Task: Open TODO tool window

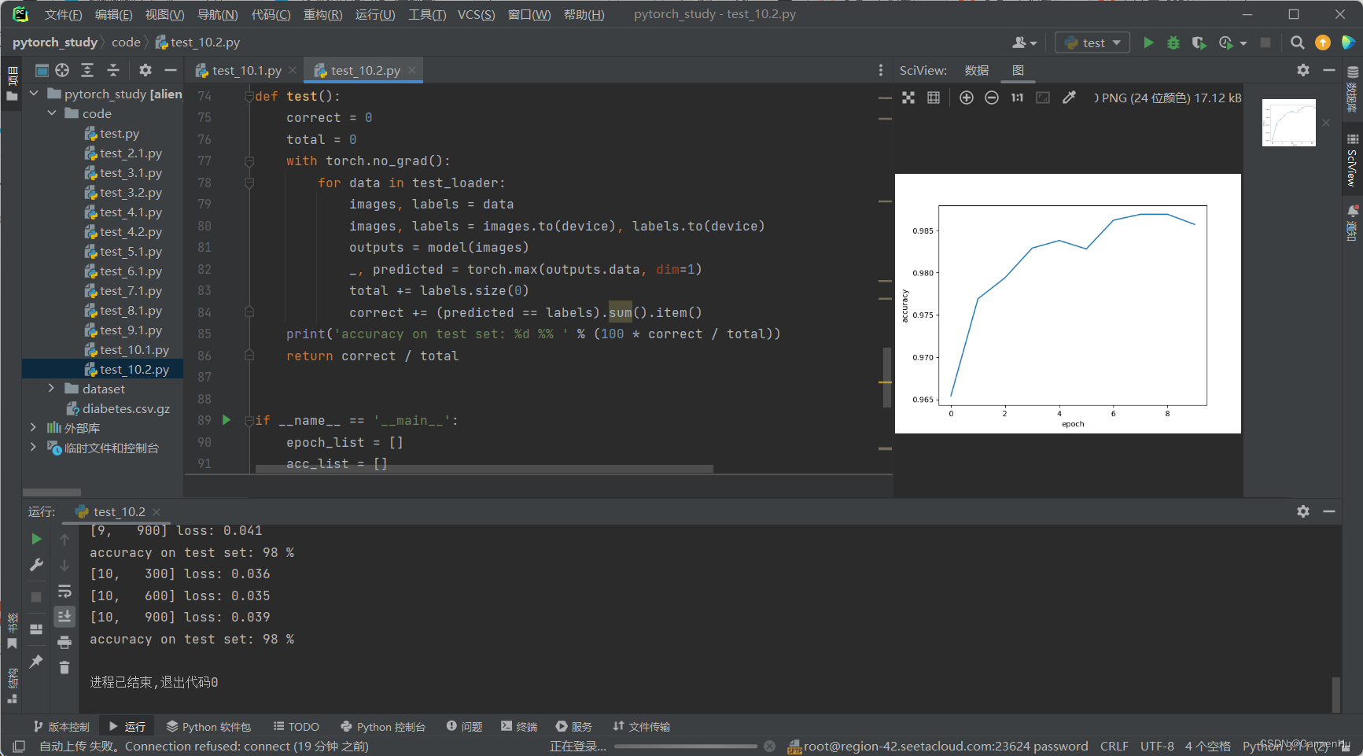Action: pyautogui.click(x=296, y=726)
